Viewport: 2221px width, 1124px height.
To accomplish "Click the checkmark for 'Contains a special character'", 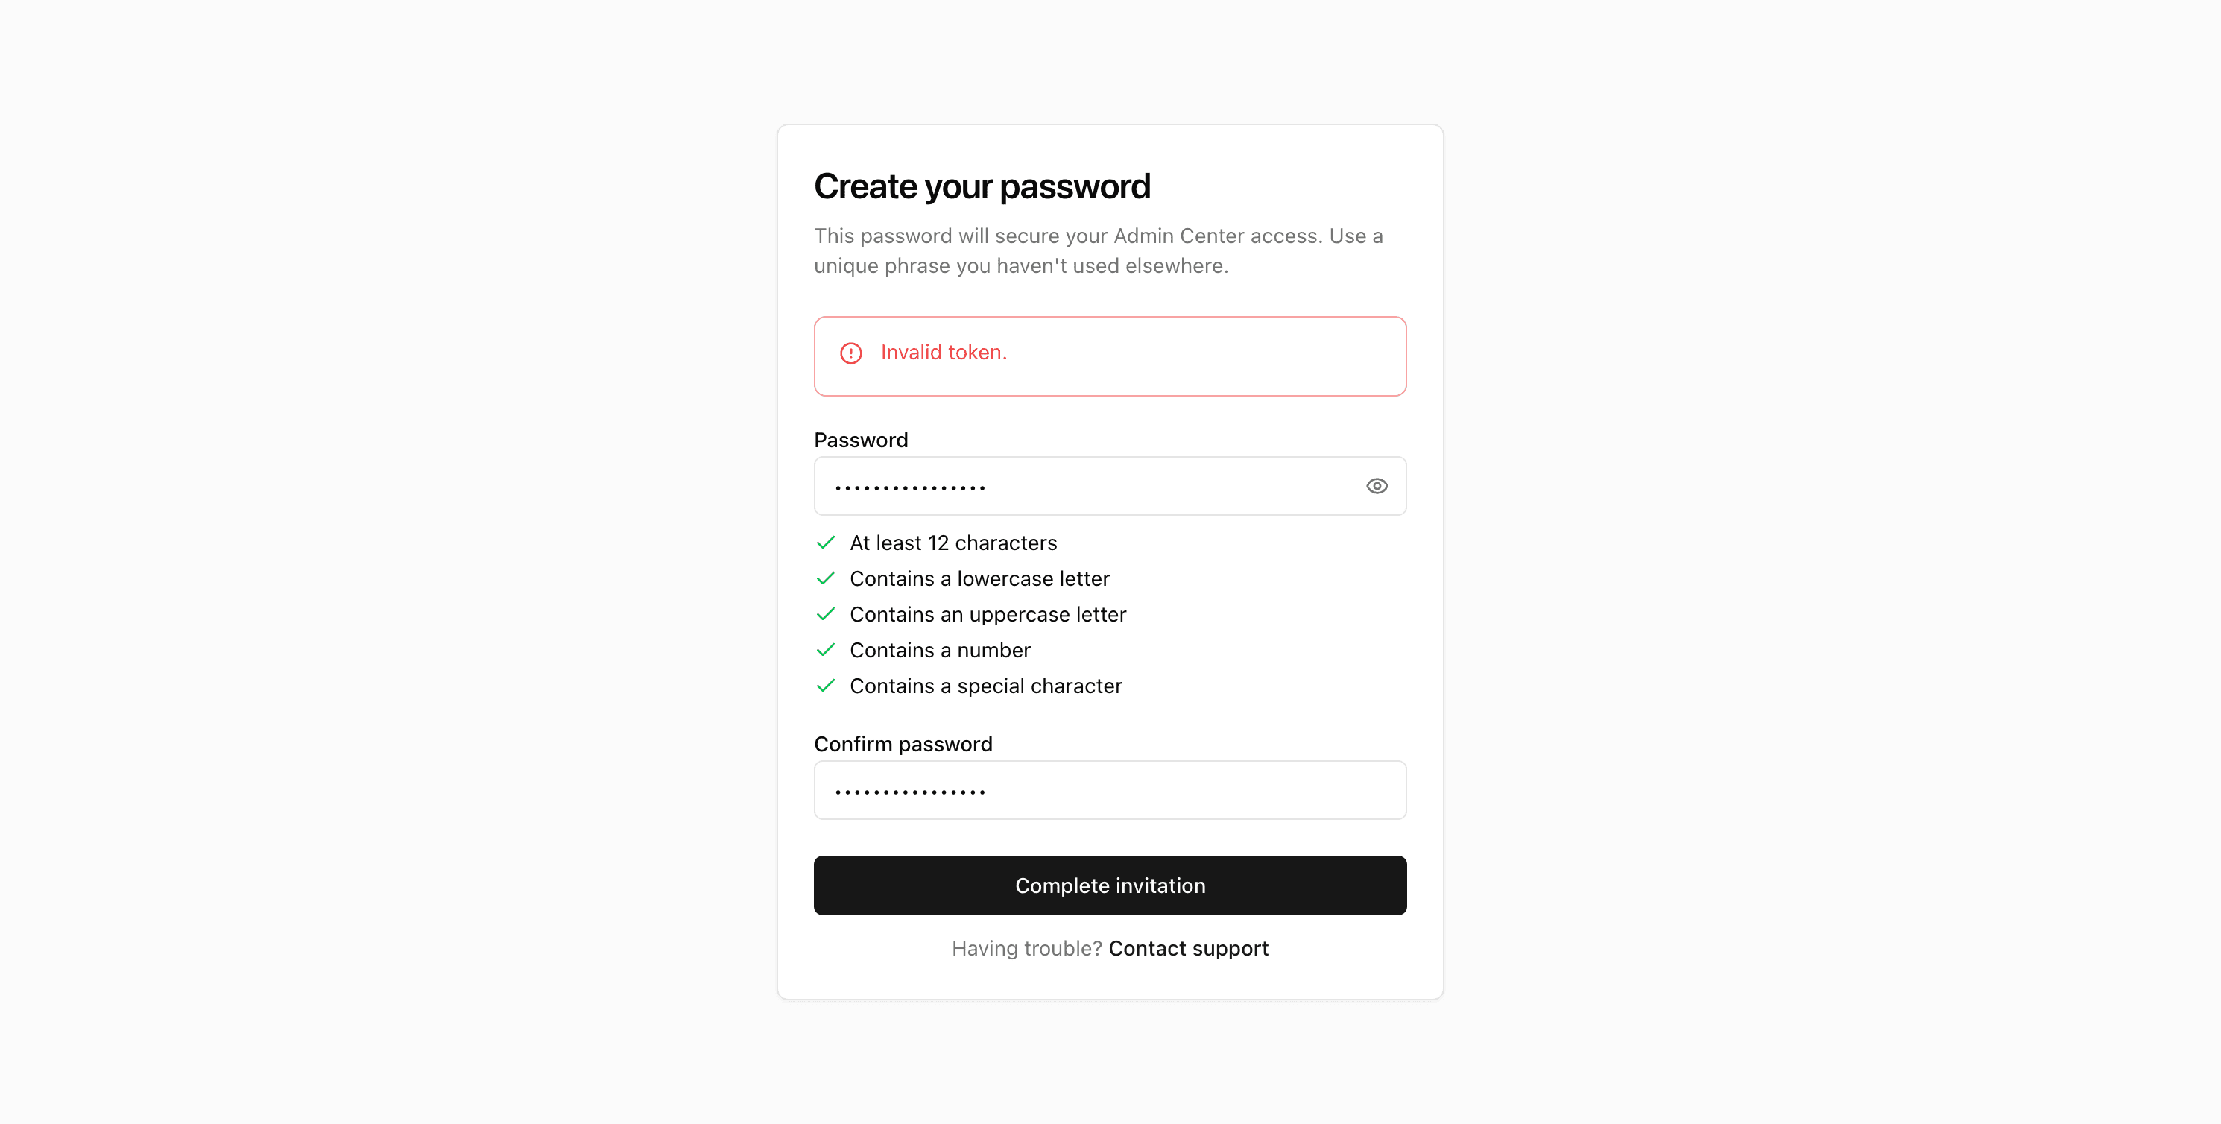I will 825,685.
